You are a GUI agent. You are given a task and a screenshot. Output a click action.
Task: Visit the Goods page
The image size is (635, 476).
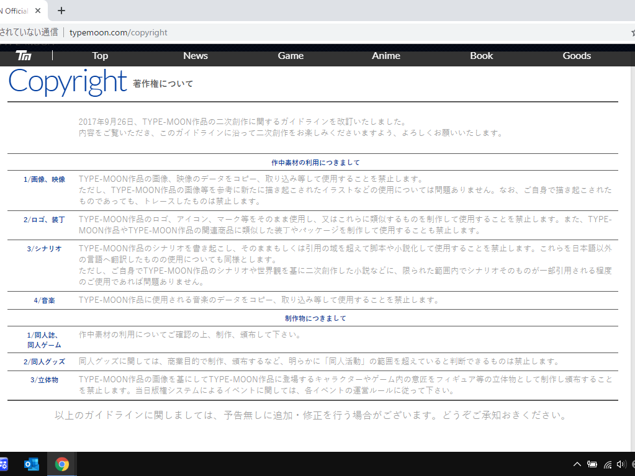pyautogui.click(x=577, y=56)
